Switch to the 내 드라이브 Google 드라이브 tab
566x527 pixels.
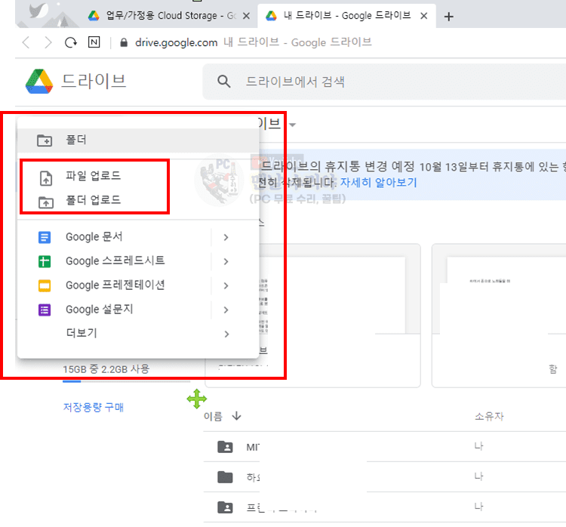(346, 16)
